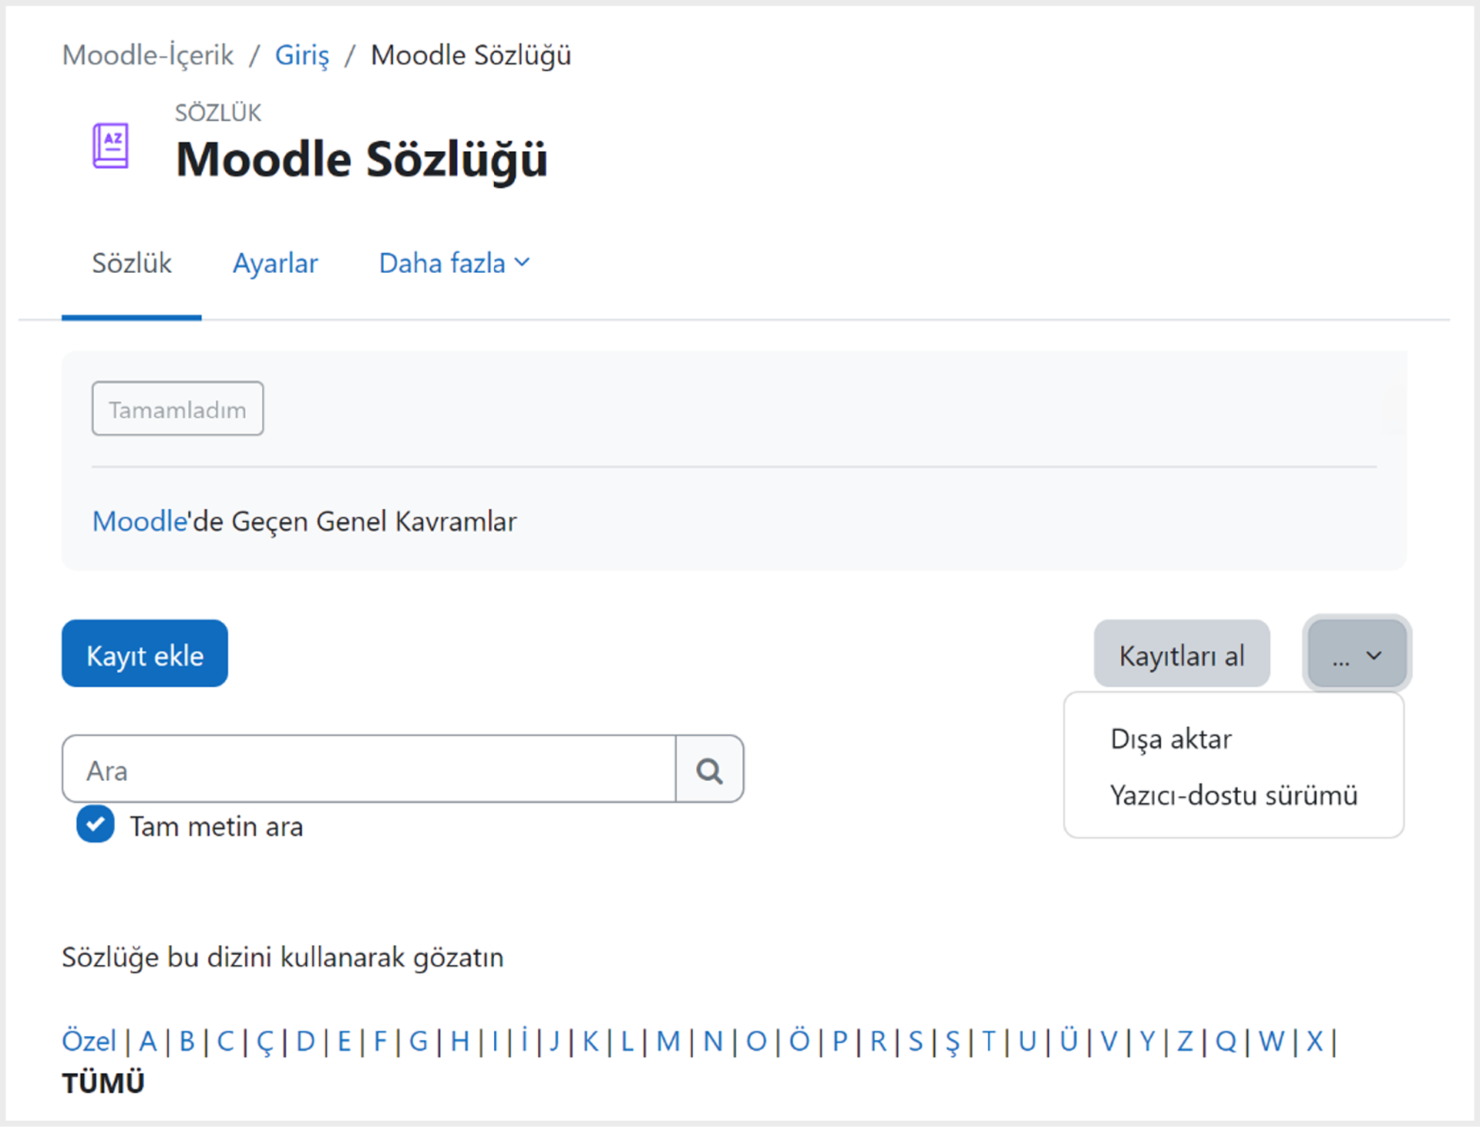The image size is (1480, 1127).
Task: Switch to the Ayarlar tab
Action: click(x=275, y=264)
